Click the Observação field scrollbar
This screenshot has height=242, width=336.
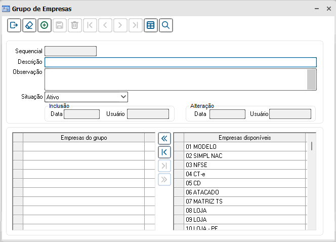pyautogui.click(x=312, y=79)
